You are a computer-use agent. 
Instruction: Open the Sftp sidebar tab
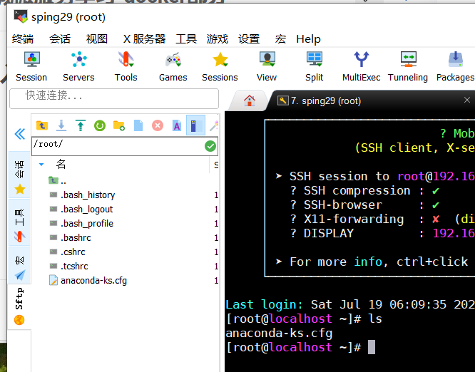[x=19, y=306]
